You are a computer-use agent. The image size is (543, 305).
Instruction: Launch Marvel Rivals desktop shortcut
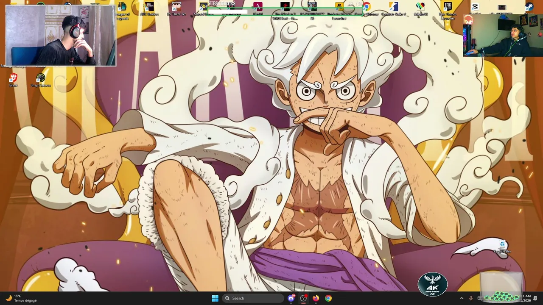(x=204, y=9)
